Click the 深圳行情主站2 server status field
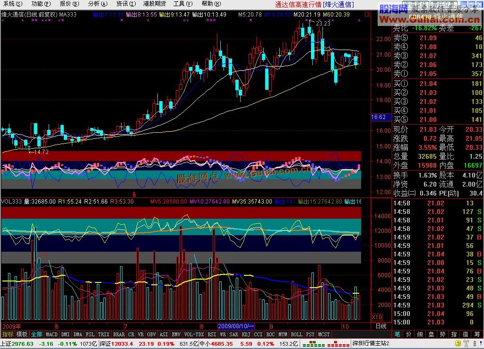This screenshot has width=484, height=349. pos(371,344)
